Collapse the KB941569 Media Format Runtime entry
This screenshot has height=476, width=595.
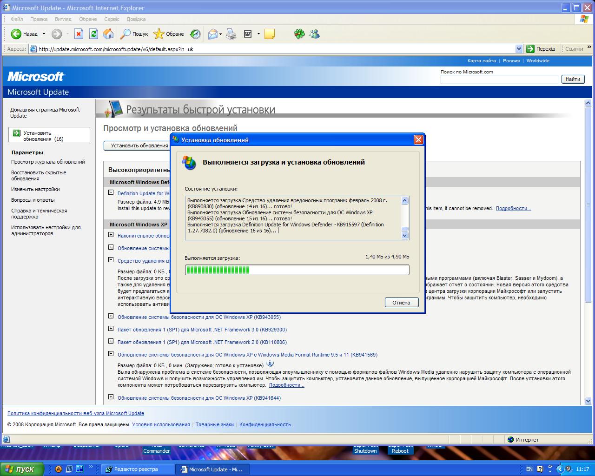pyautogui.click(x=111, y=354)
